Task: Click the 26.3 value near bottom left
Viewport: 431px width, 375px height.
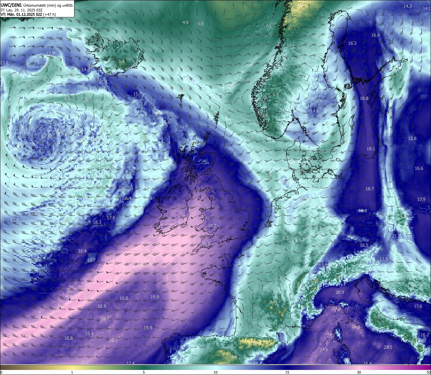Action: click(113, 341)
